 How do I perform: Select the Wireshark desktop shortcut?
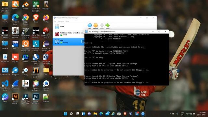pos(15,84)
